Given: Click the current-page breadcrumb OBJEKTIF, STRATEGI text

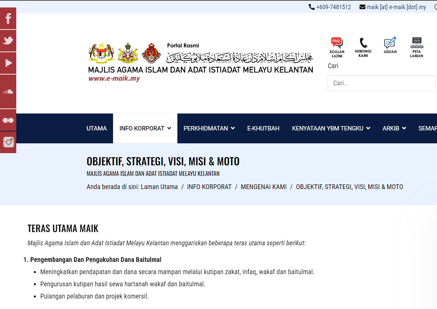Looking at the screenshot, I should [x=350, y=187].
